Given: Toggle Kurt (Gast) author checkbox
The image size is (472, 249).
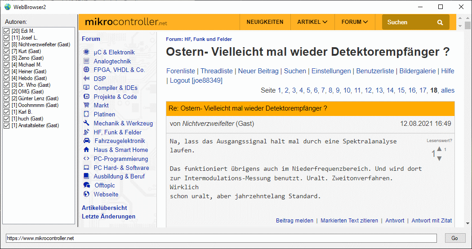Looking at the screenshot, I should tap(6, 51).
